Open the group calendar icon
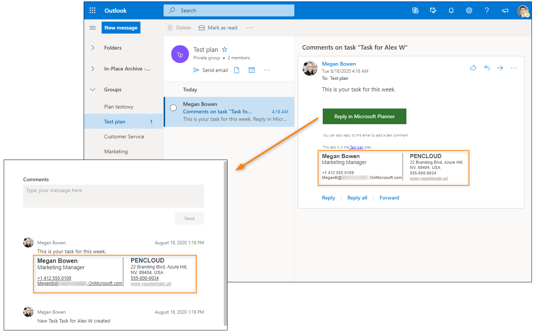The image size is (536, 333). click(251, 70)
